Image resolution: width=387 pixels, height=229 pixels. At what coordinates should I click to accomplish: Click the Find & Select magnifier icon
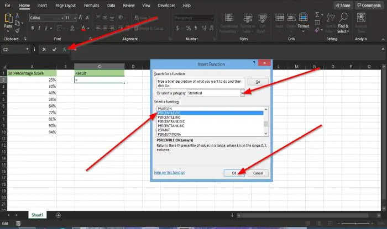[343, 17]
